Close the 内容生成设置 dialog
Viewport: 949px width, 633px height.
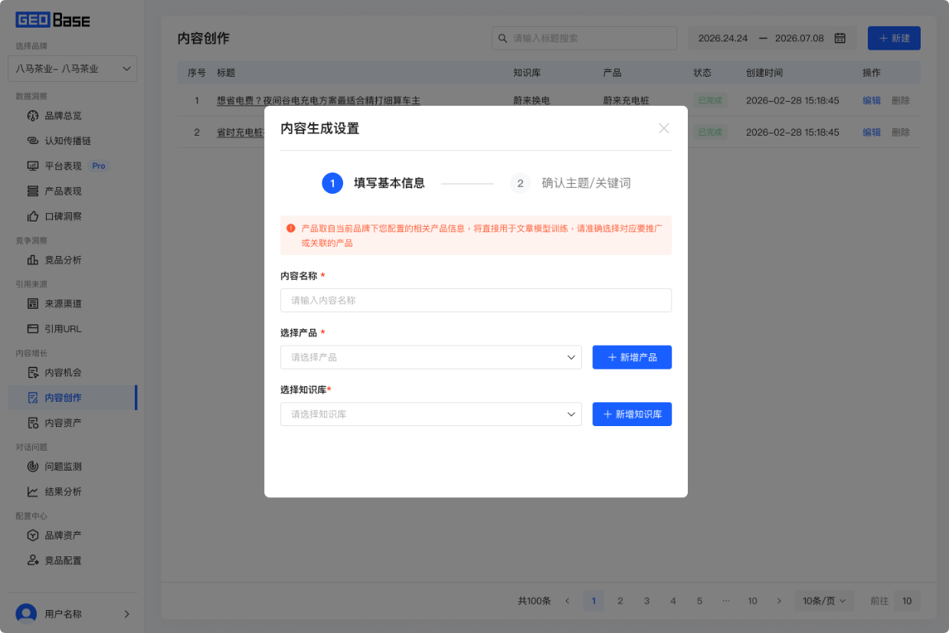(x=664, y=128)
